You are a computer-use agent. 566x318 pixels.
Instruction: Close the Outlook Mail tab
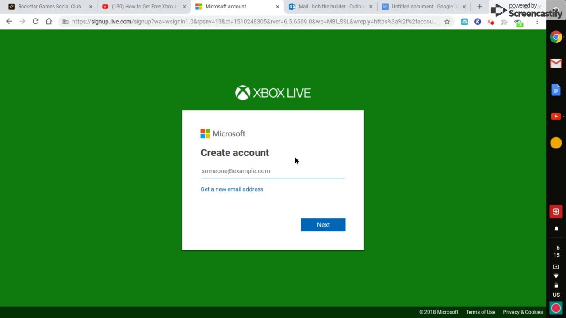point(371,7)
